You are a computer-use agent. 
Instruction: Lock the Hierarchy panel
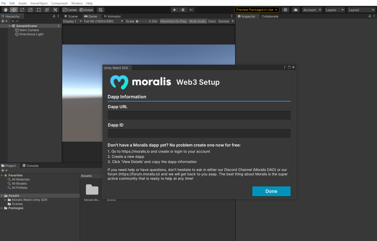(54, 16)
